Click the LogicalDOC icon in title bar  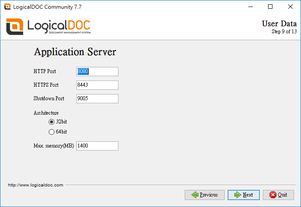[x=7, y=7]
